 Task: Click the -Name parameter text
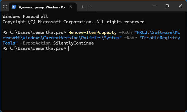pos(130,38)
